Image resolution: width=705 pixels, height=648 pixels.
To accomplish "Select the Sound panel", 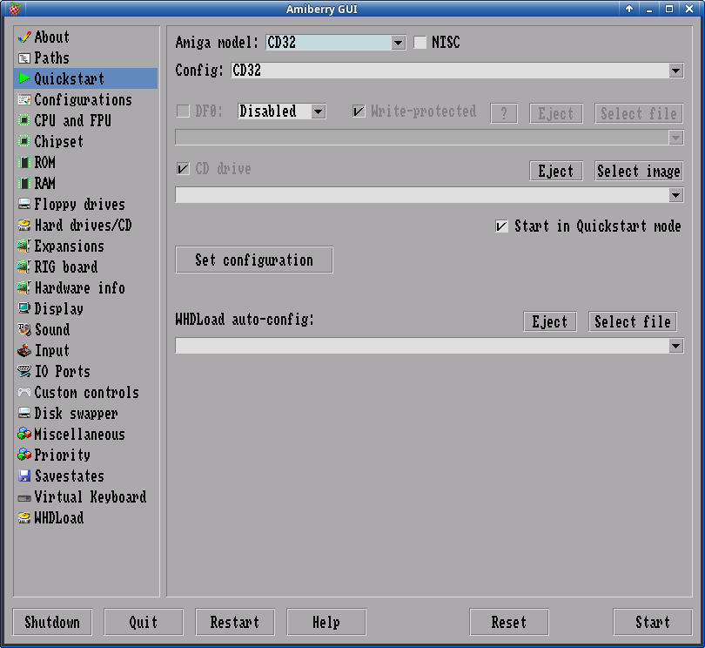I will pyautogui.click(x=85, y=329).
